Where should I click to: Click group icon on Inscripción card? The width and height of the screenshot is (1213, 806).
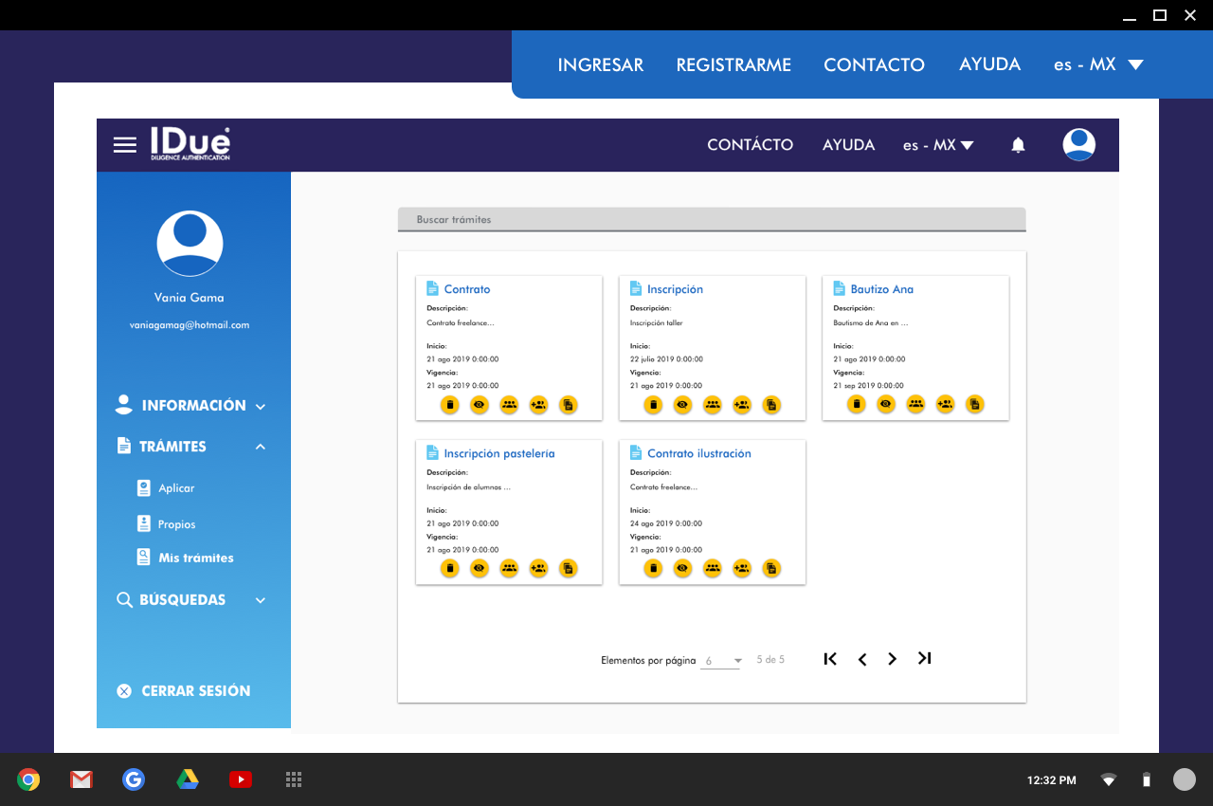coord(713,405)
